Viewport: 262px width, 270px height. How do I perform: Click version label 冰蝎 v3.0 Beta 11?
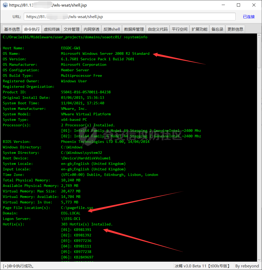[202, 266]
